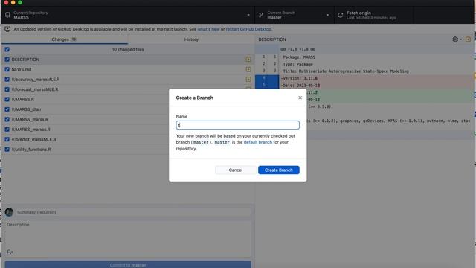Switch to the Changes tab
The height and width of the screenshot is (268, 476).
pos(64,39)
